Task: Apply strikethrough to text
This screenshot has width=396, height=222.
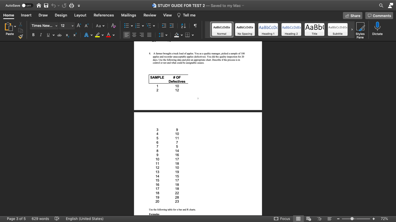Action: (59, 35)
